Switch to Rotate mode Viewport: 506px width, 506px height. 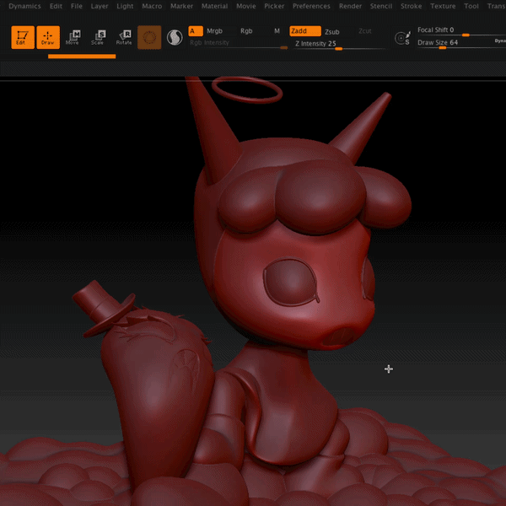tap(124, 37)
